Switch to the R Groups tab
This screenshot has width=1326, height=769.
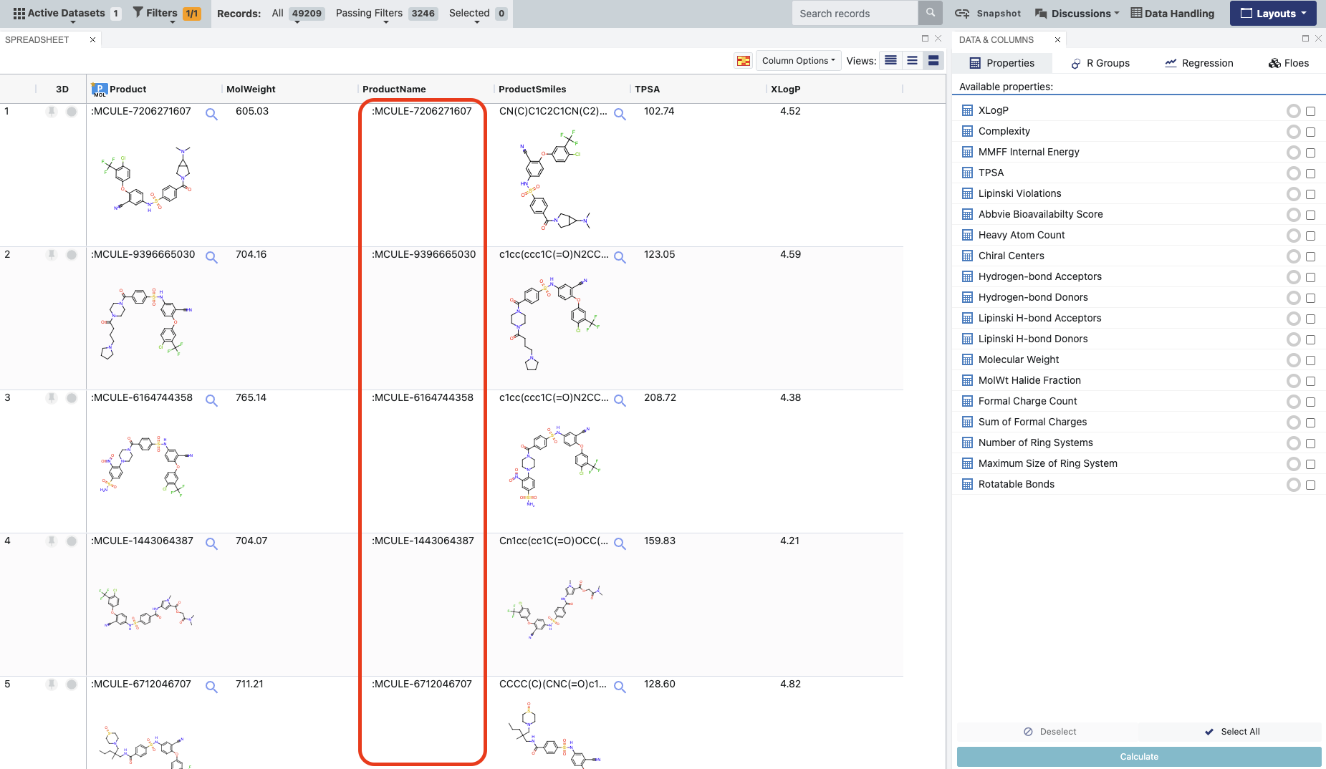point(1100,63)
